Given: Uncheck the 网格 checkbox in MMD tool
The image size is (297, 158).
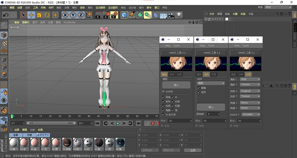Looking at the screenshot, I should point(163,97).
